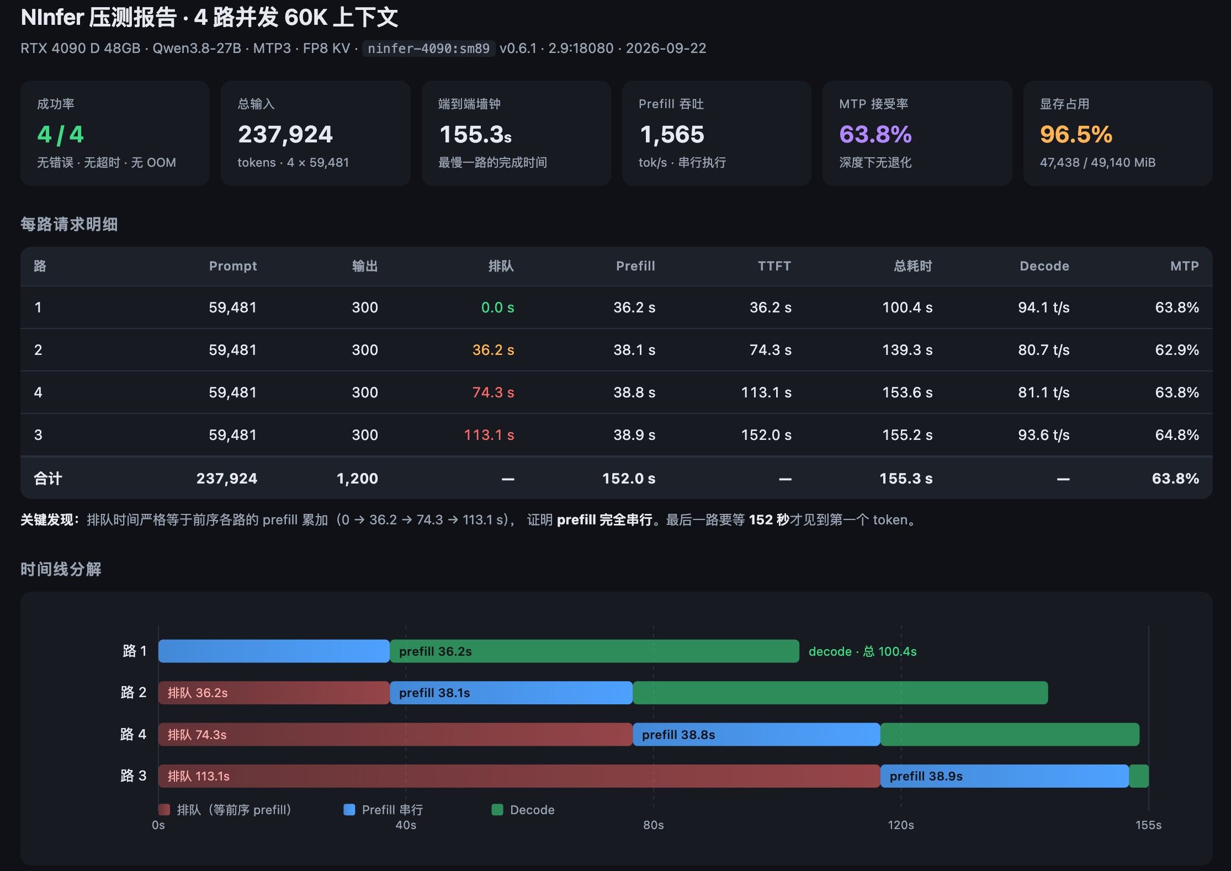Click queue time 113.1 s for route 3
1231x871 pixels.
[x=489, y=435]
